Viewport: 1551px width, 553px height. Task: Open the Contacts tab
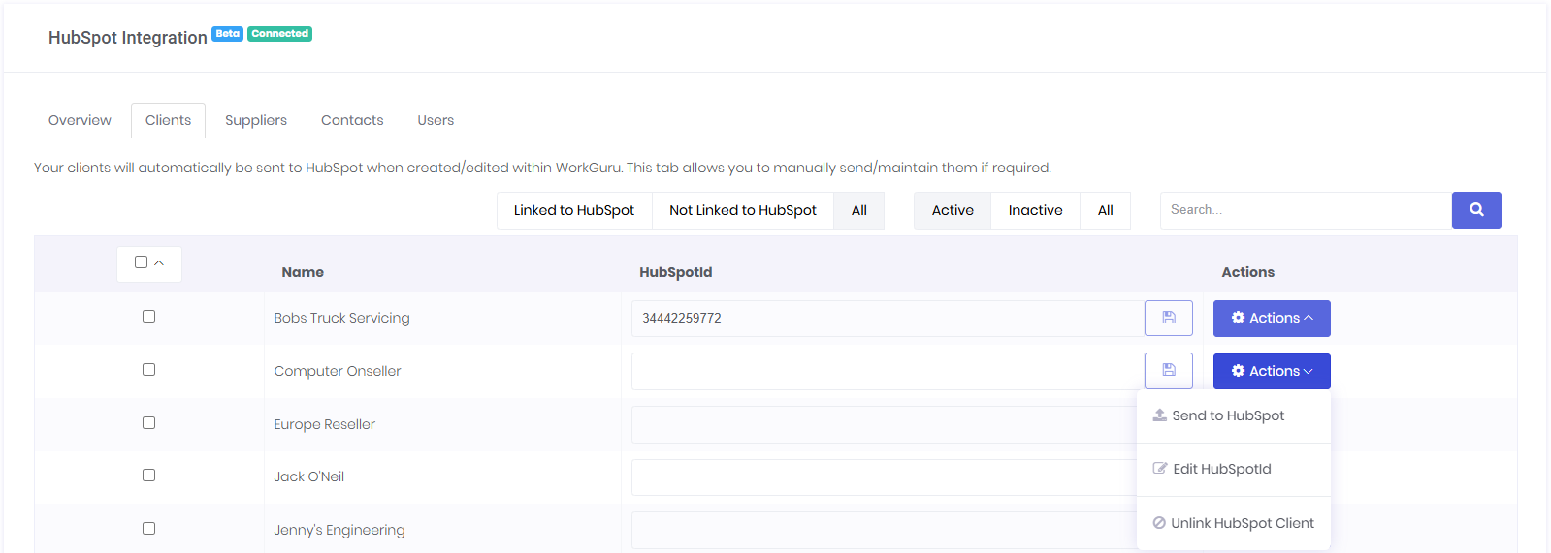(352, 120)
